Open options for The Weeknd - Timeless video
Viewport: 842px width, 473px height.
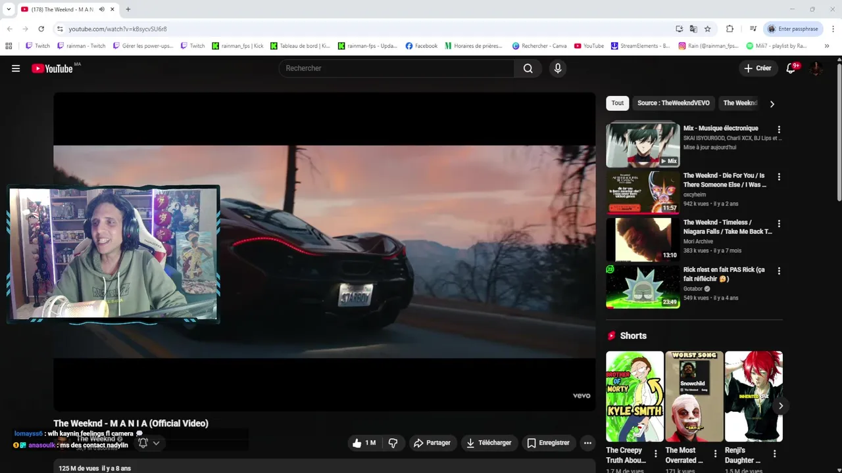pos(779,223)
